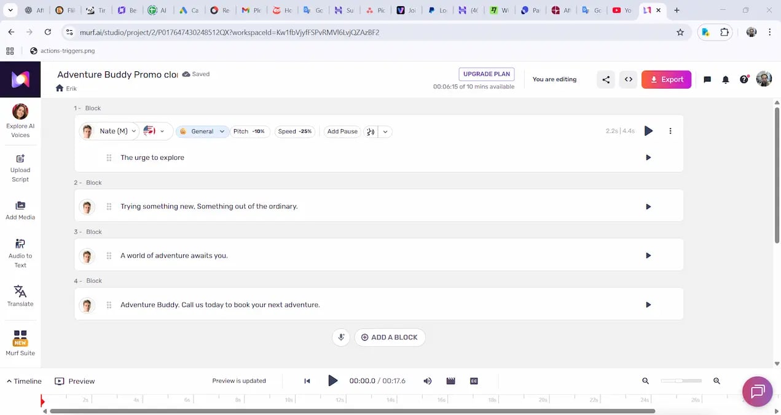781x415 pixels.
Task: Open actions-triggers.png bookmark
Action: click(63, 51)
